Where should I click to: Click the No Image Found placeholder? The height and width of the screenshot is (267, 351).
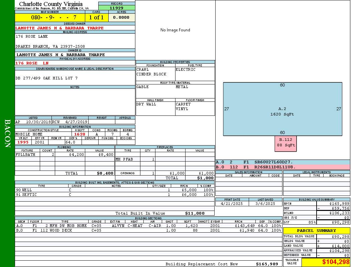(x=175, y=30)
